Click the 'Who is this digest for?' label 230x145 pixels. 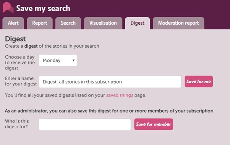[17, 124]
